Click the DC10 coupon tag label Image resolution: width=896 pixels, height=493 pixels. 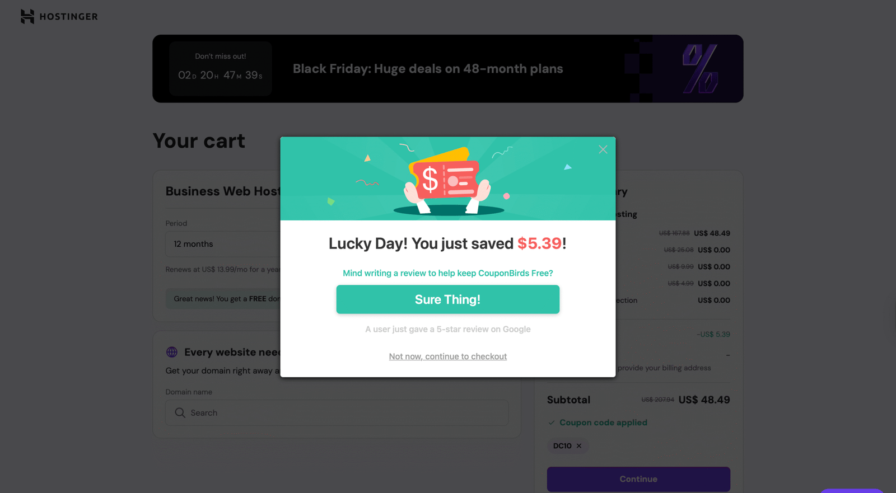click(x=562, y=446)
